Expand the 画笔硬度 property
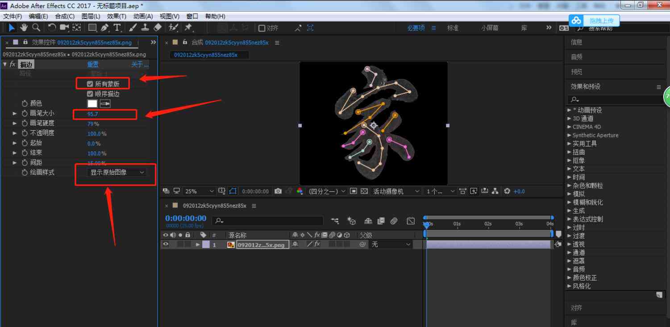Screen dimensions: 670x327 pyautogui.click(x=15, y=123)
